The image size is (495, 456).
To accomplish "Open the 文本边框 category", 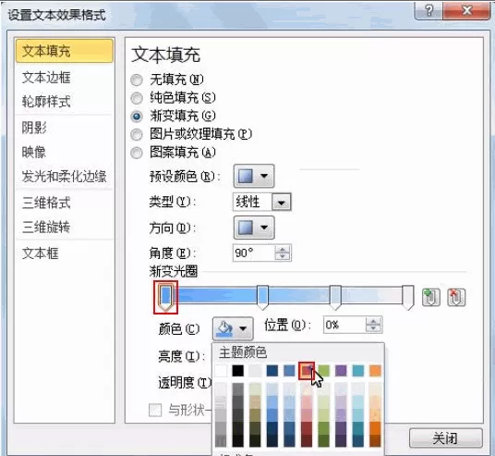I will [46, 78].
